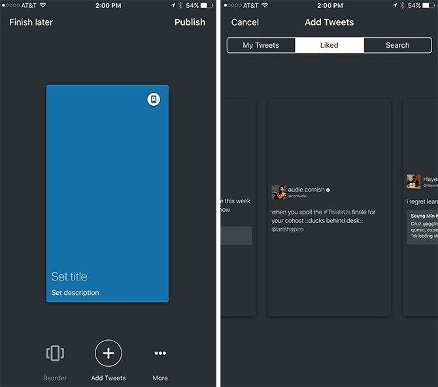Open the More options ellipsis

point(160,354)
